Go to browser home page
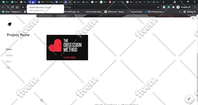198x105 pixels. click(x=17, y=7)
